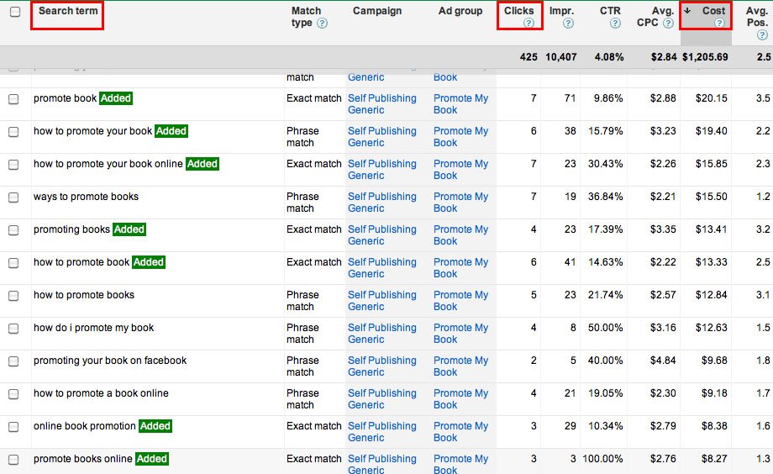Open Promote My Book ad group in 'promote book' row
The image size is (773, 474).
[x=460, y=104]
